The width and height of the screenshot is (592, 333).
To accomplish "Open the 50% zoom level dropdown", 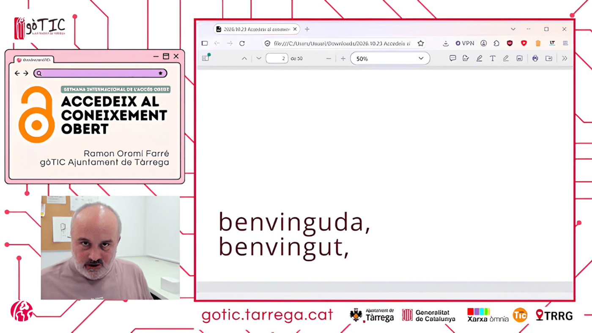I will point(390,58).
